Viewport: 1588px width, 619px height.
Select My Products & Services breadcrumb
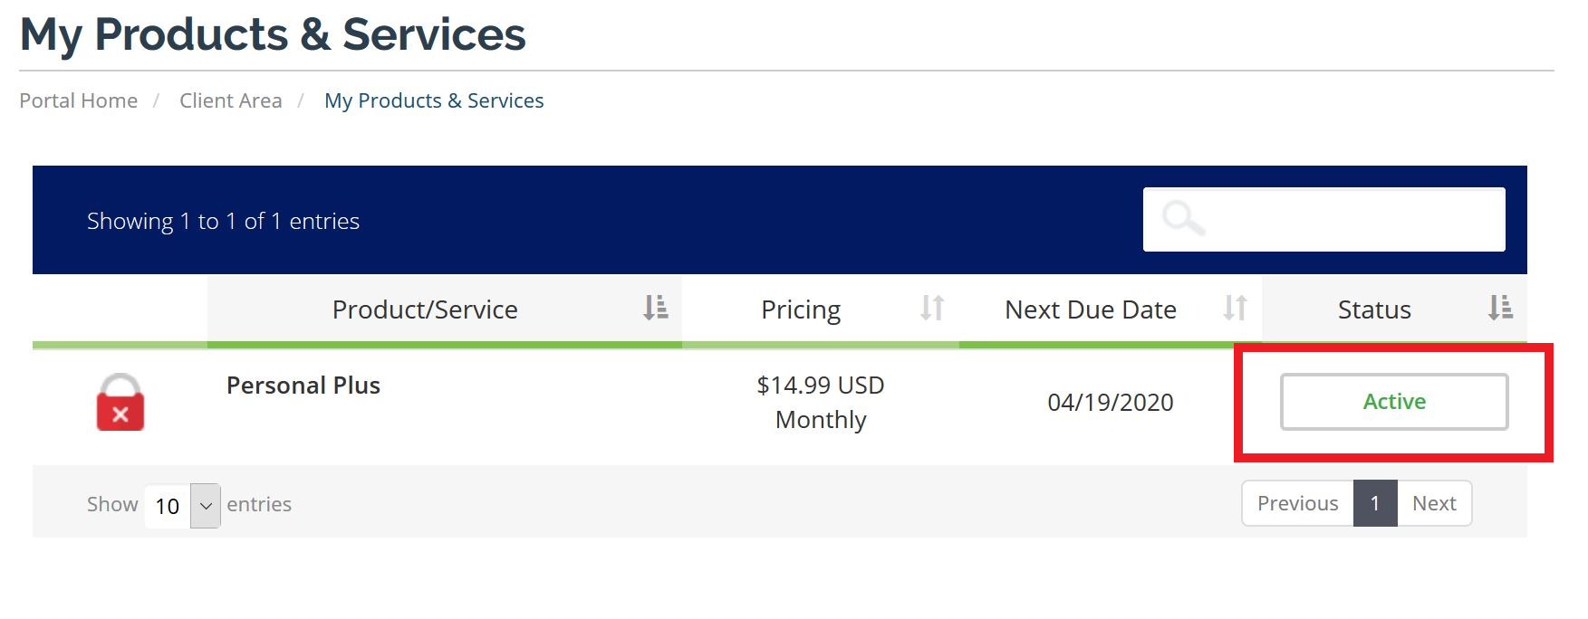[434, 100]
